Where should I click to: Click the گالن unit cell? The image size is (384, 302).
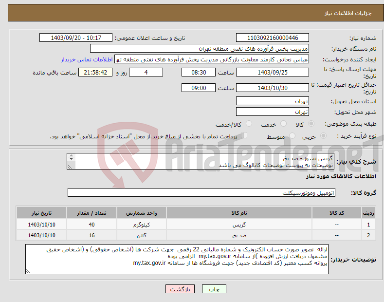[142, 235]
